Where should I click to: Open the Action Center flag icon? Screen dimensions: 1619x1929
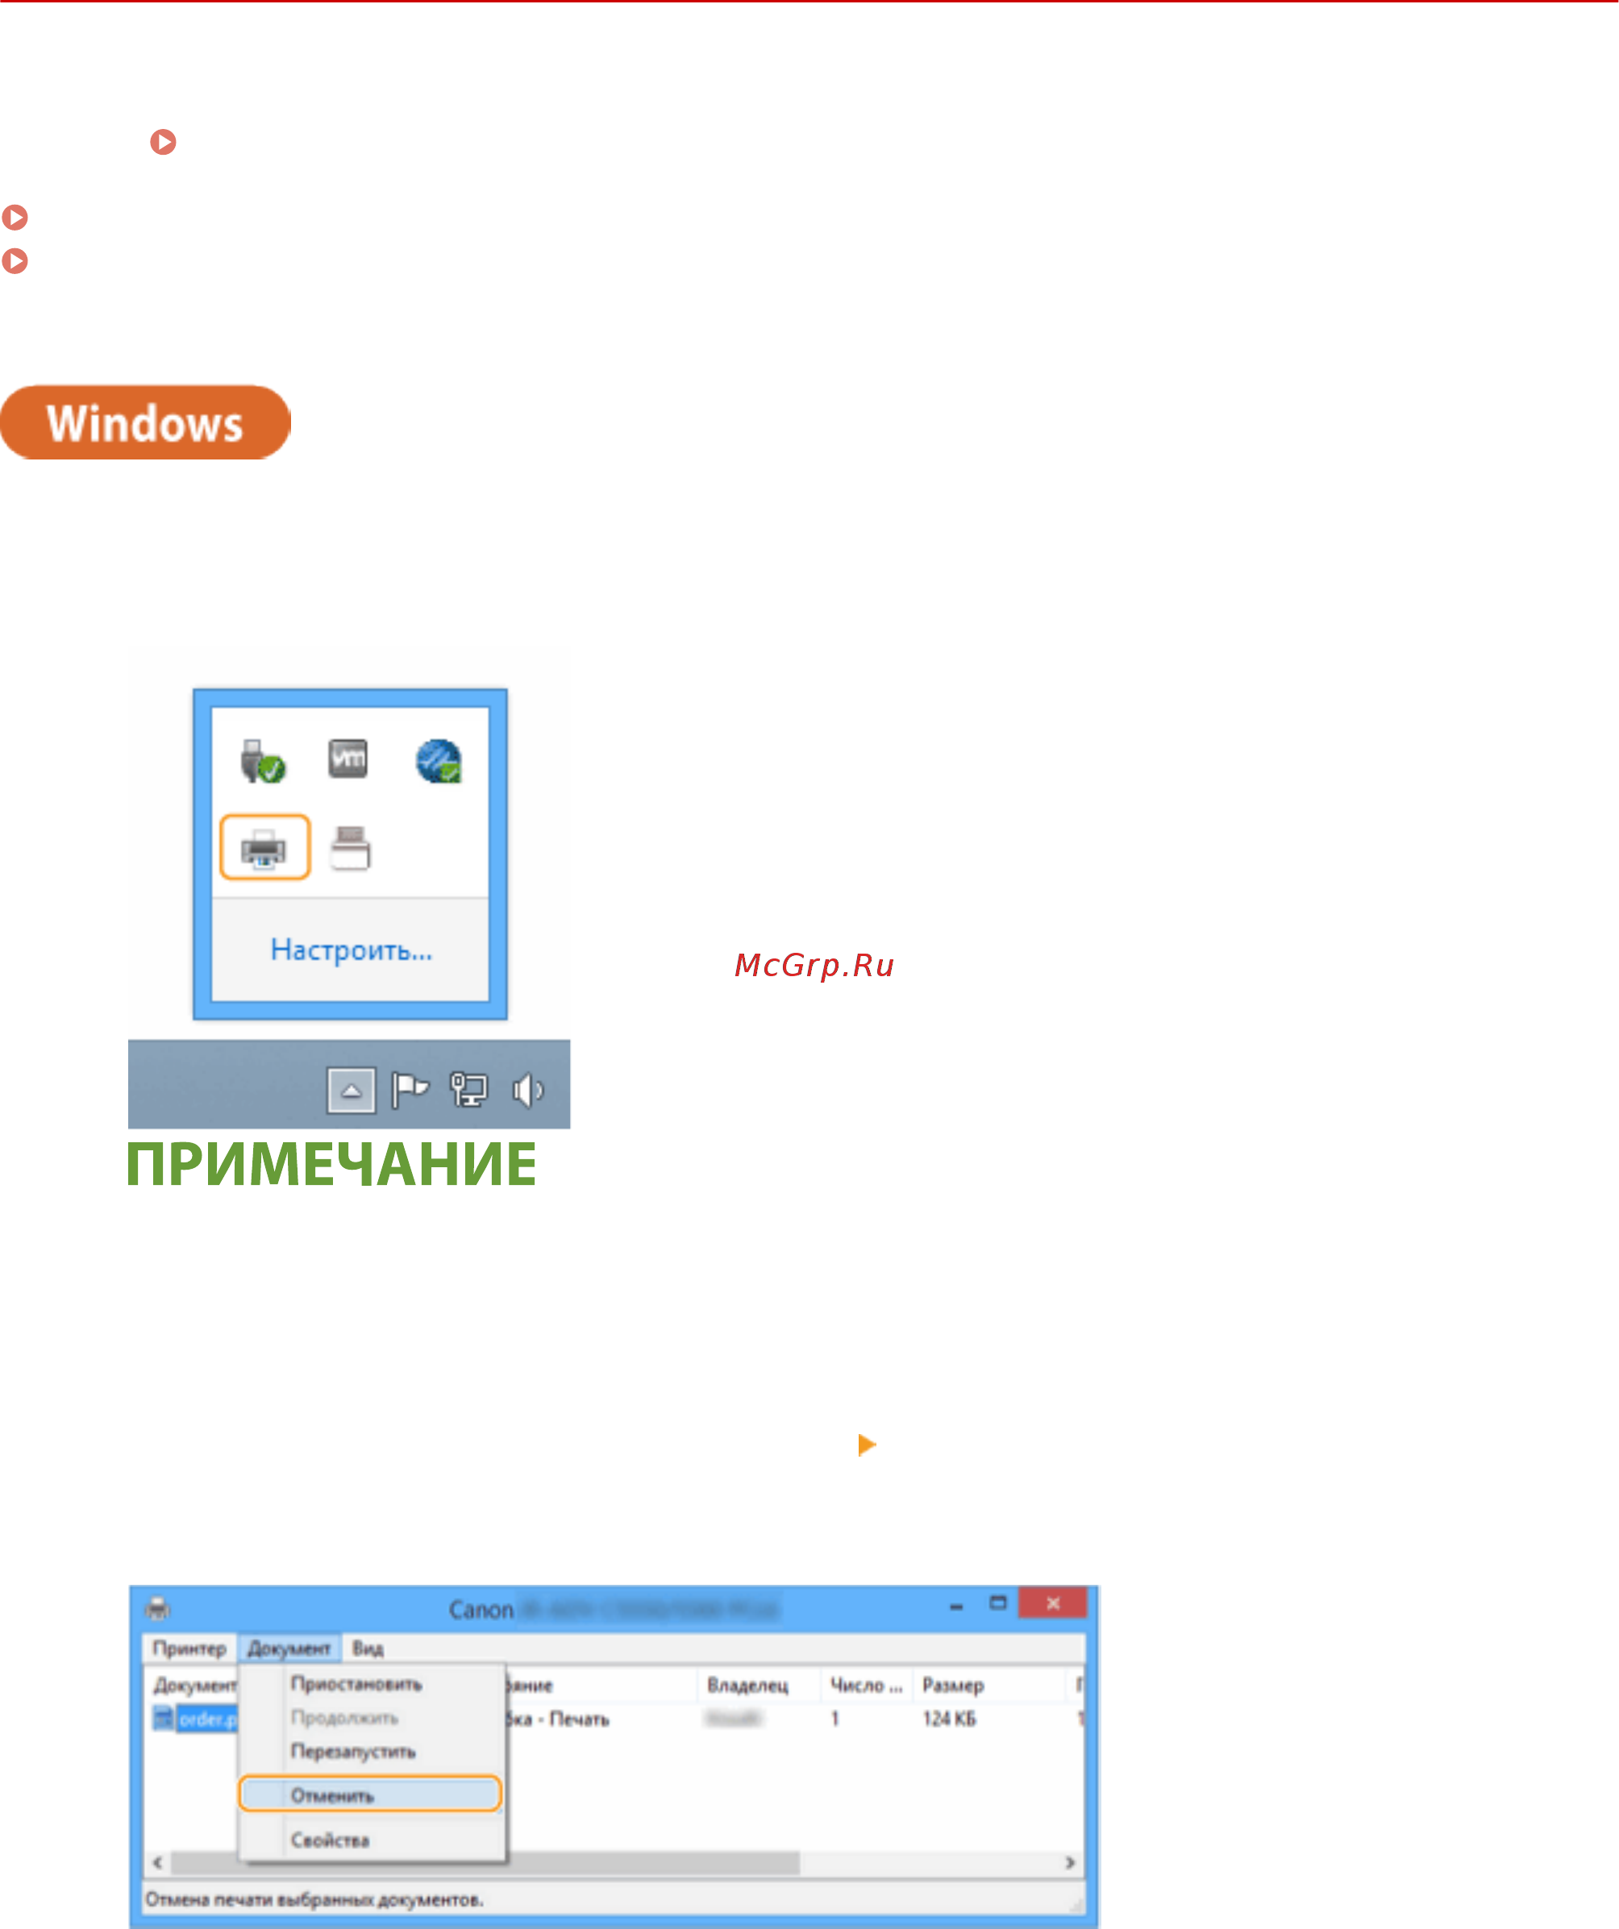(410, 1091)
